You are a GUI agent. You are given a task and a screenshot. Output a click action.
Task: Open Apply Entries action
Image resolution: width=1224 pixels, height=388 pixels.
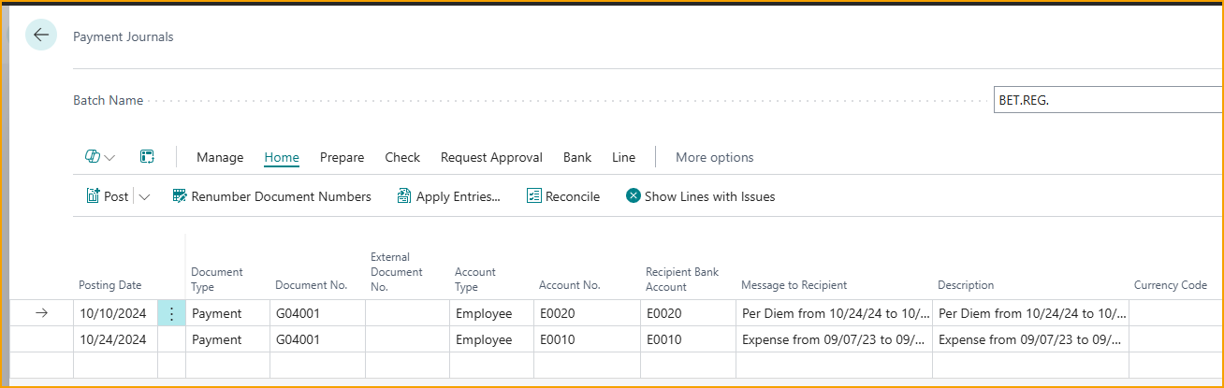tap(448, 196)
